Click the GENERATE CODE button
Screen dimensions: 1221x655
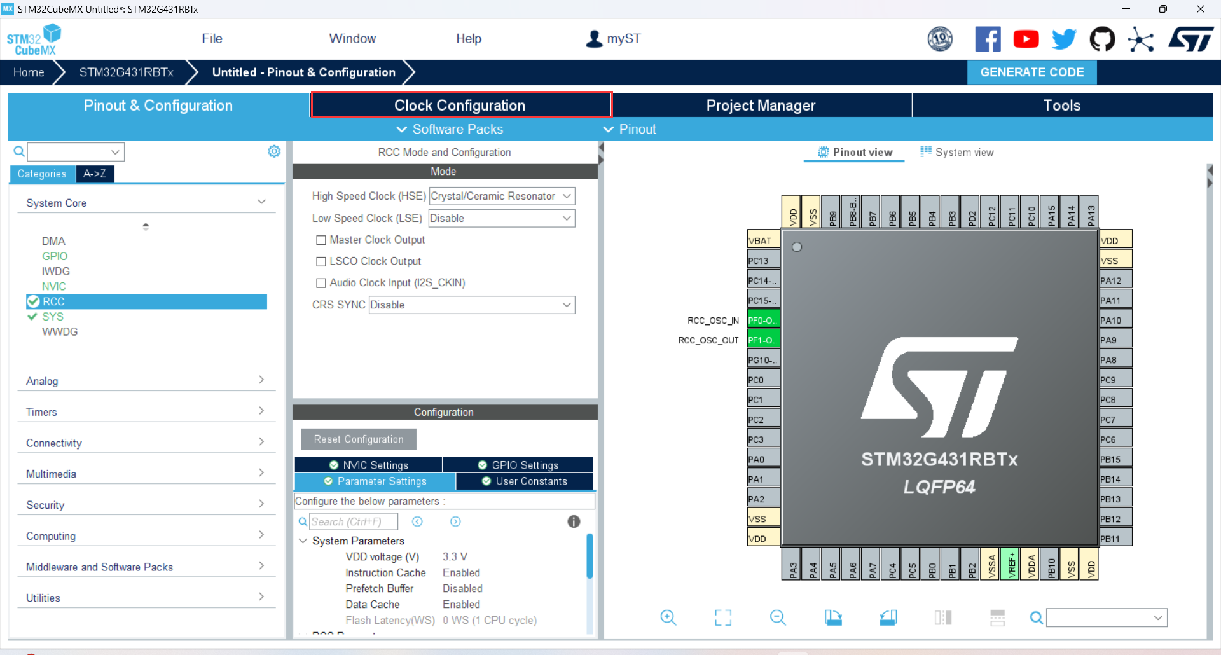[1031, 72]
